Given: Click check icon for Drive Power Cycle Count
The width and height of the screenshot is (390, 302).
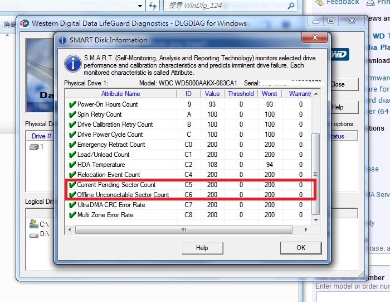Looking at the screenshot, I should pos(72,135).
